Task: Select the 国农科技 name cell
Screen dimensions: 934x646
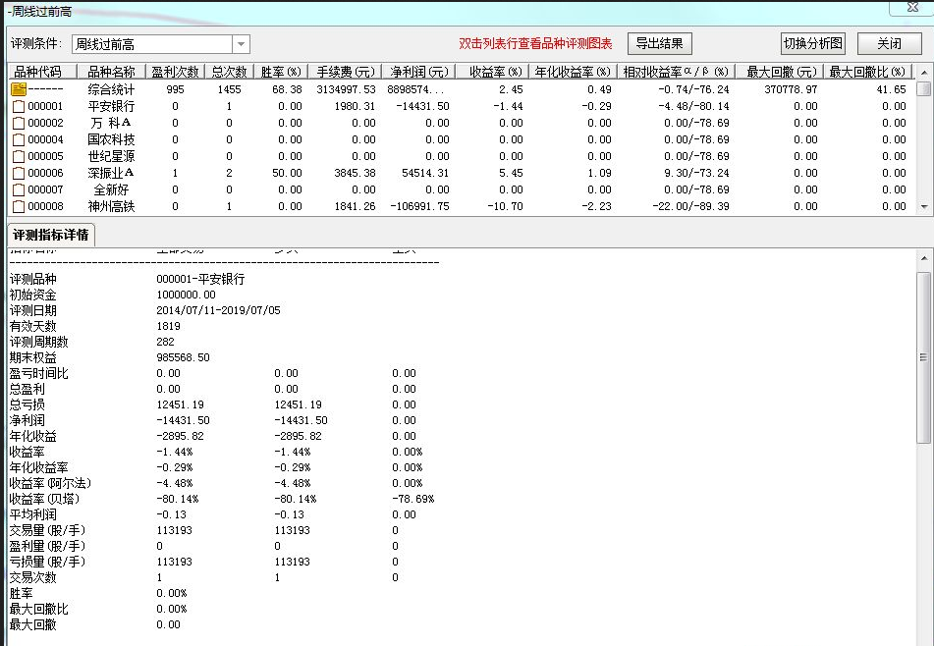Action: tap(111, 139)
